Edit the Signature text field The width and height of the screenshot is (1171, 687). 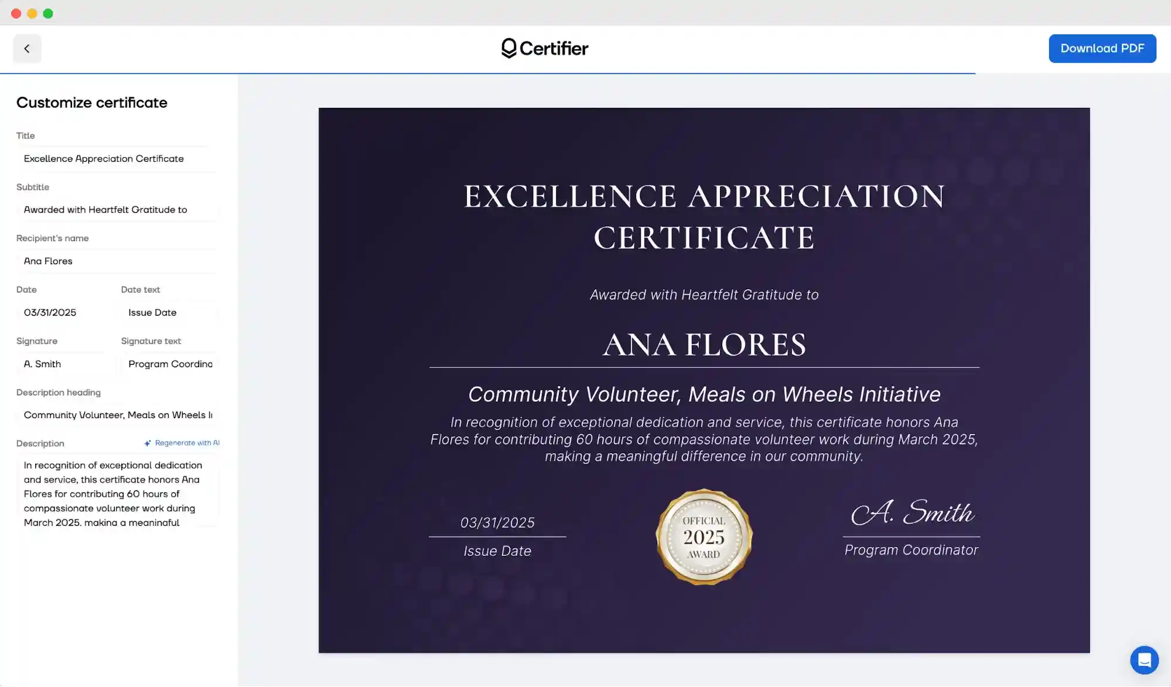pos(170,364)
